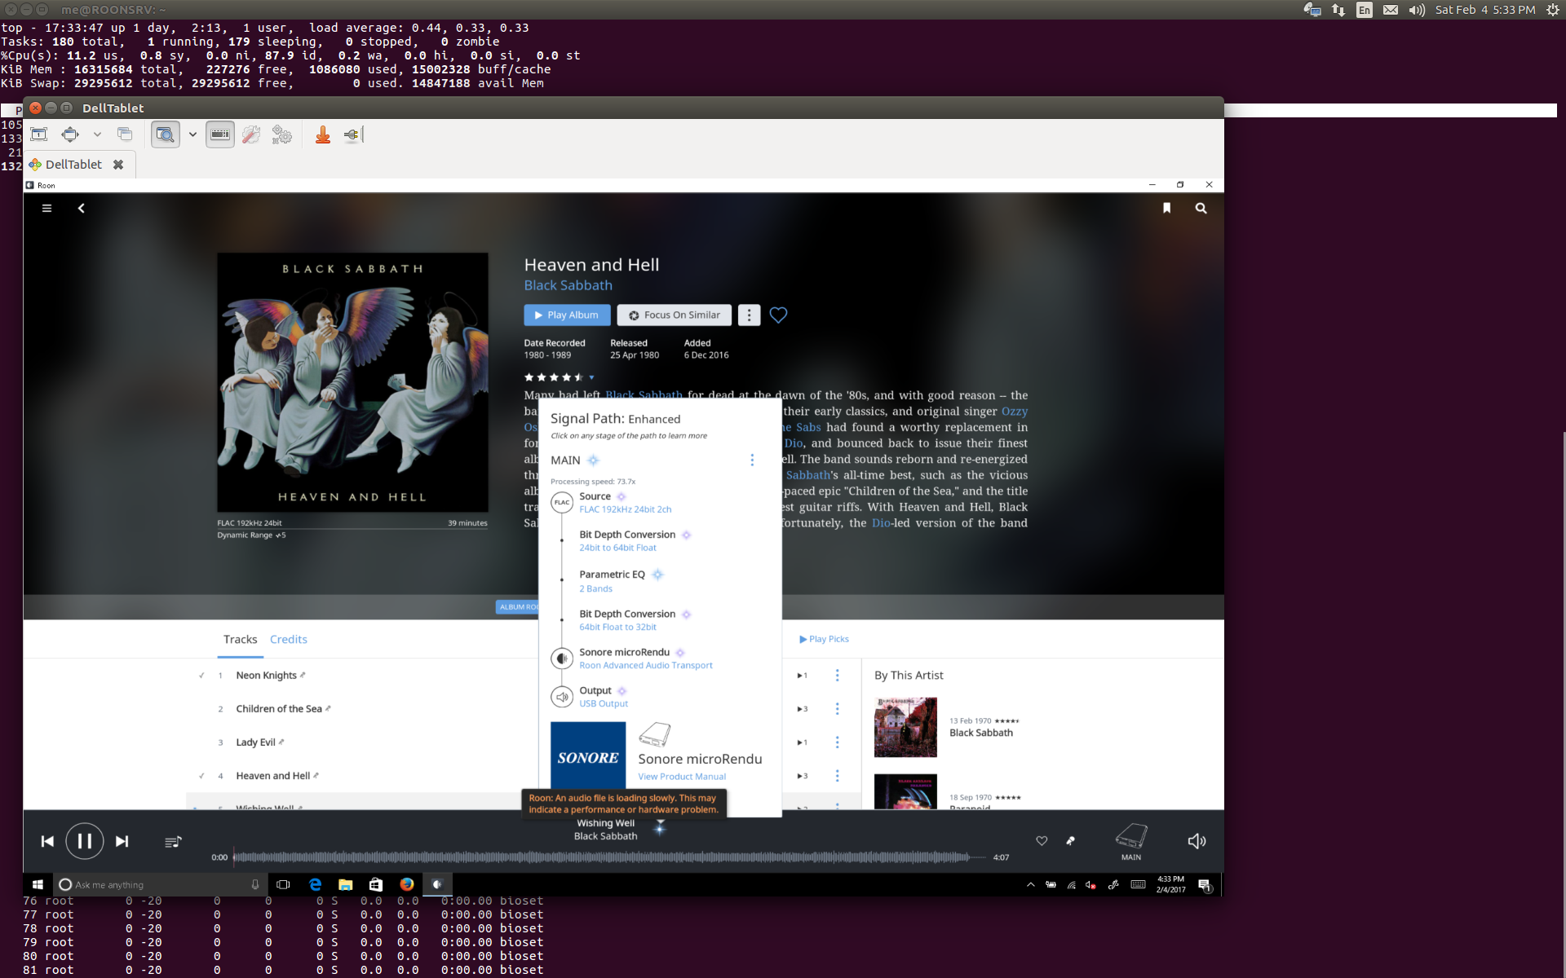This screenshot has width=1566, height=978.
Task: Click the signal path light under Wishing Well
Action: [660, 828]
